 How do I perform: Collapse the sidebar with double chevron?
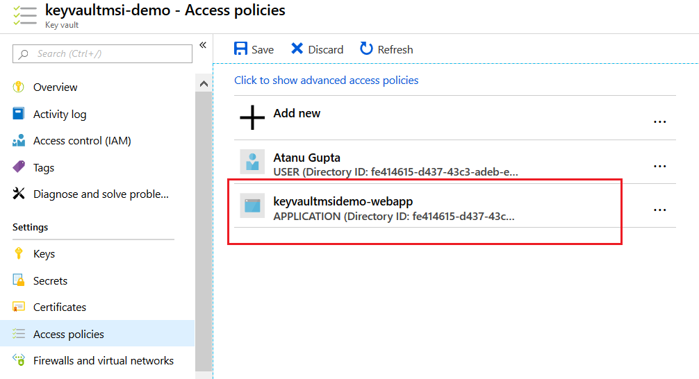point(203,45)
